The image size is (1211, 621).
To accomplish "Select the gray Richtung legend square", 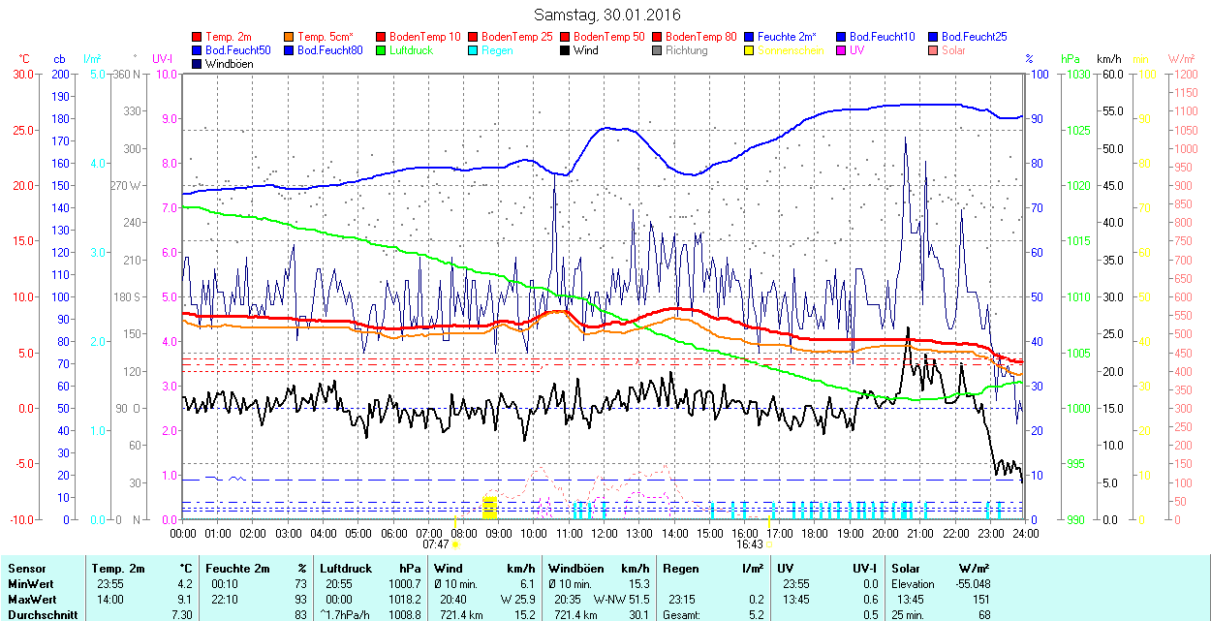I will pyautogui.click(x=657, y=50).
